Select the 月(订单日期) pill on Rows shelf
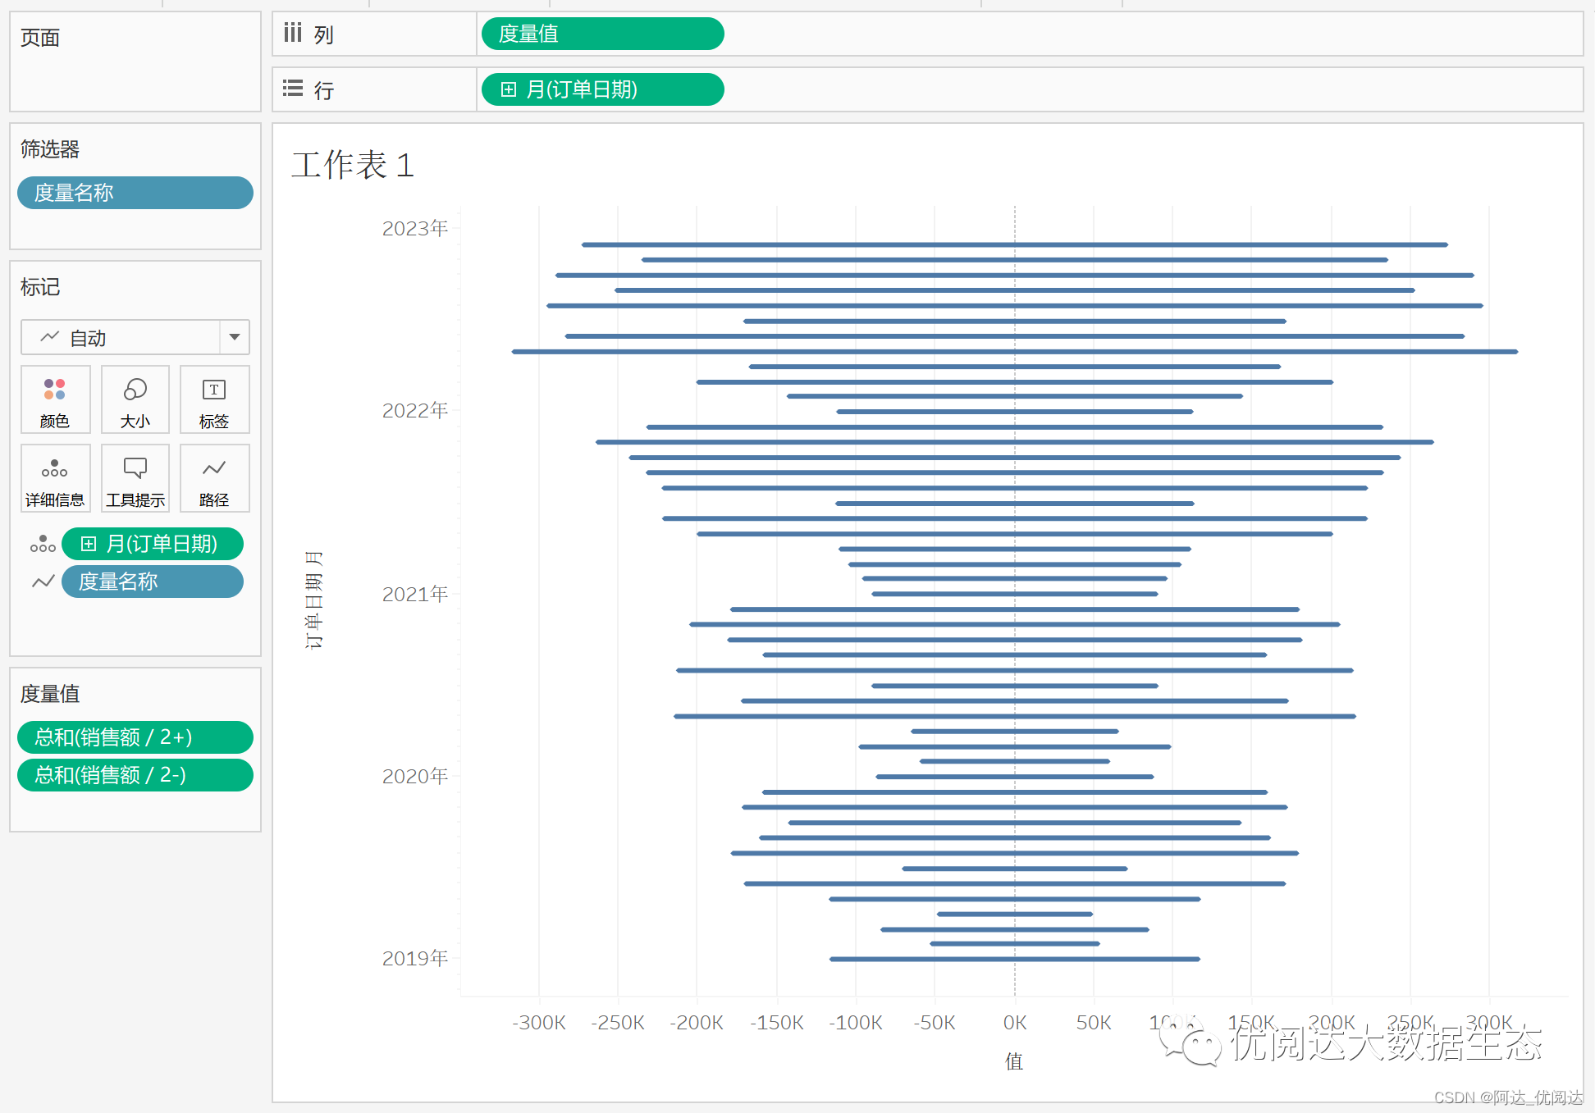This screenshot has width=1595, height=1113. [x=602, y=89]
